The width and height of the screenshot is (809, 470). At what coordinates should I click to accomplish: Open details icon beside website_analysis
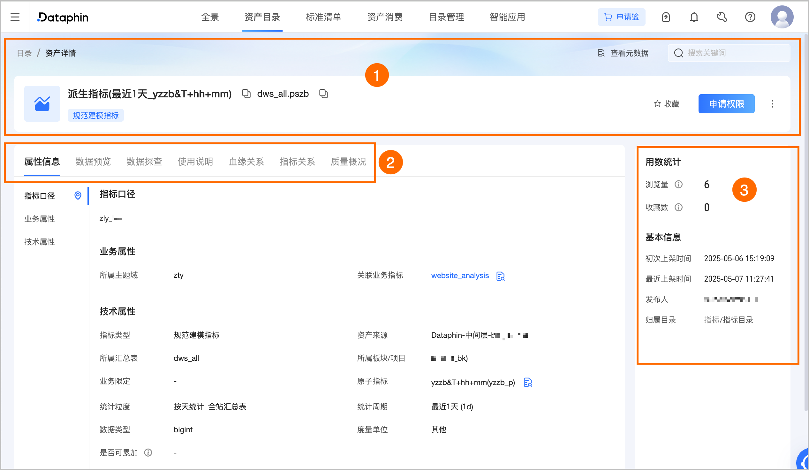coord(501,276)
